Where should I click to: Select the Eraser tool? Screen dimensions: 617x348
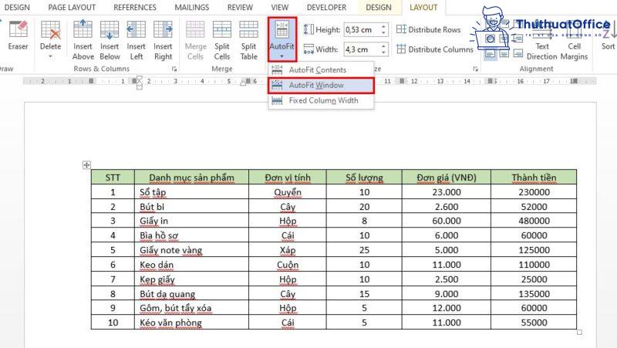coord(18,36)
